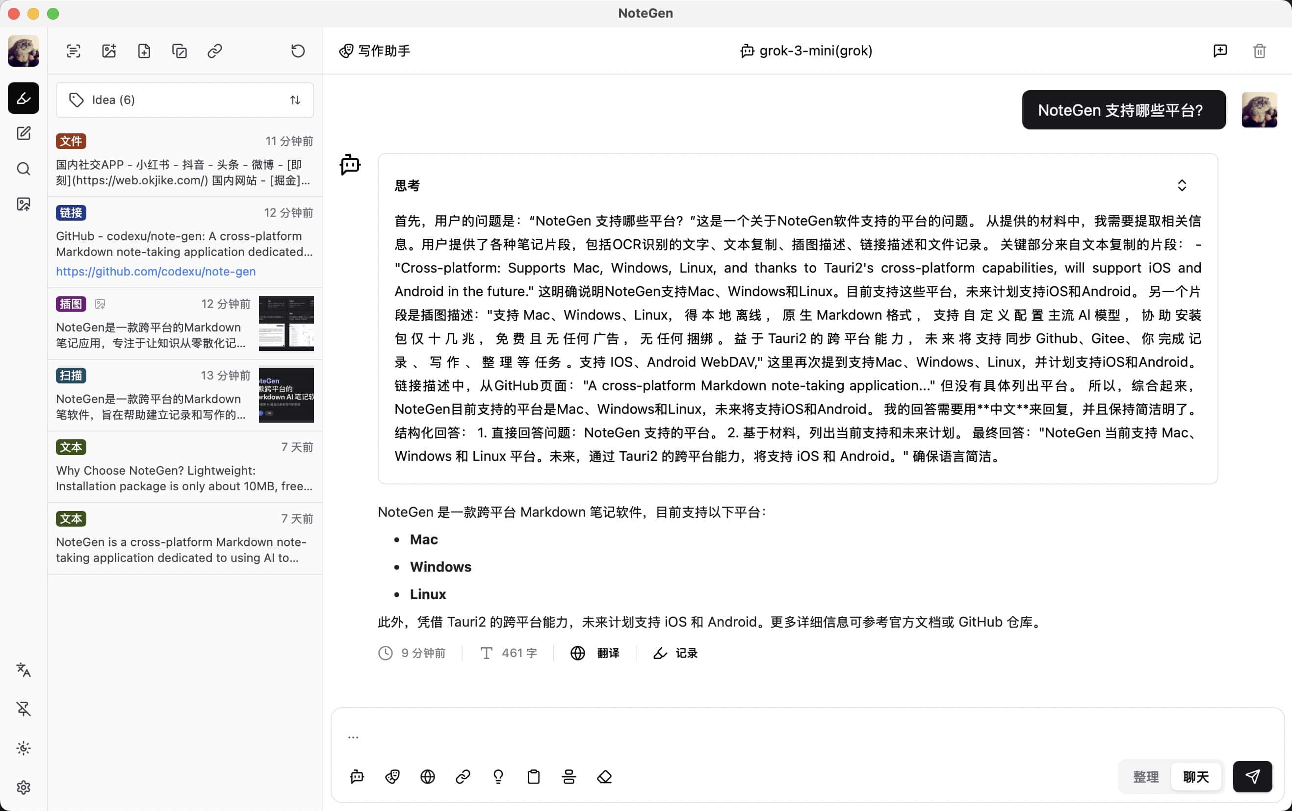This screenshot has width=1292, height=811.
Task: Refresh the records list
Action: click(297, 51)
